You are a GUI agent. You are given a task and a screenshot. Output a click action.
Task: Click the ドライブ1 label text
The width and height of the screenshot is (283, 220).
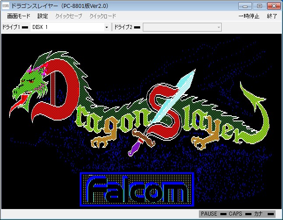coord(11,27)
